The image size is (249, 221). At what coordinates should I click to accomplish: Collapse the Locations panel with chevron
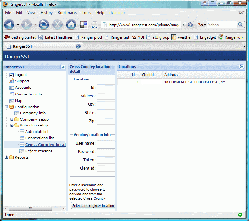[241, 67]
